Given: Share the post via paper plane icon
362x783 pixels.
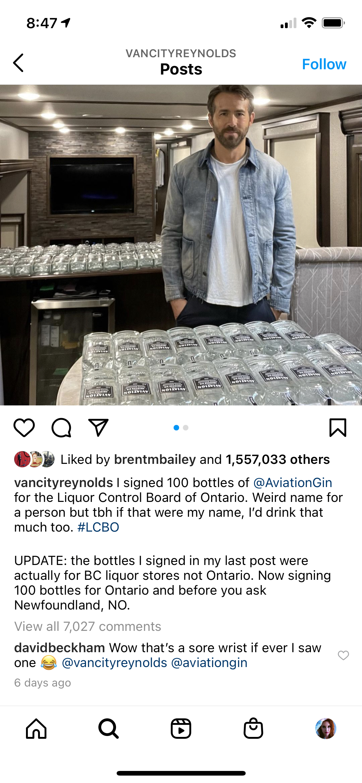Looking at the screenshot, I should pyautogui.click(x=98, y=428).
